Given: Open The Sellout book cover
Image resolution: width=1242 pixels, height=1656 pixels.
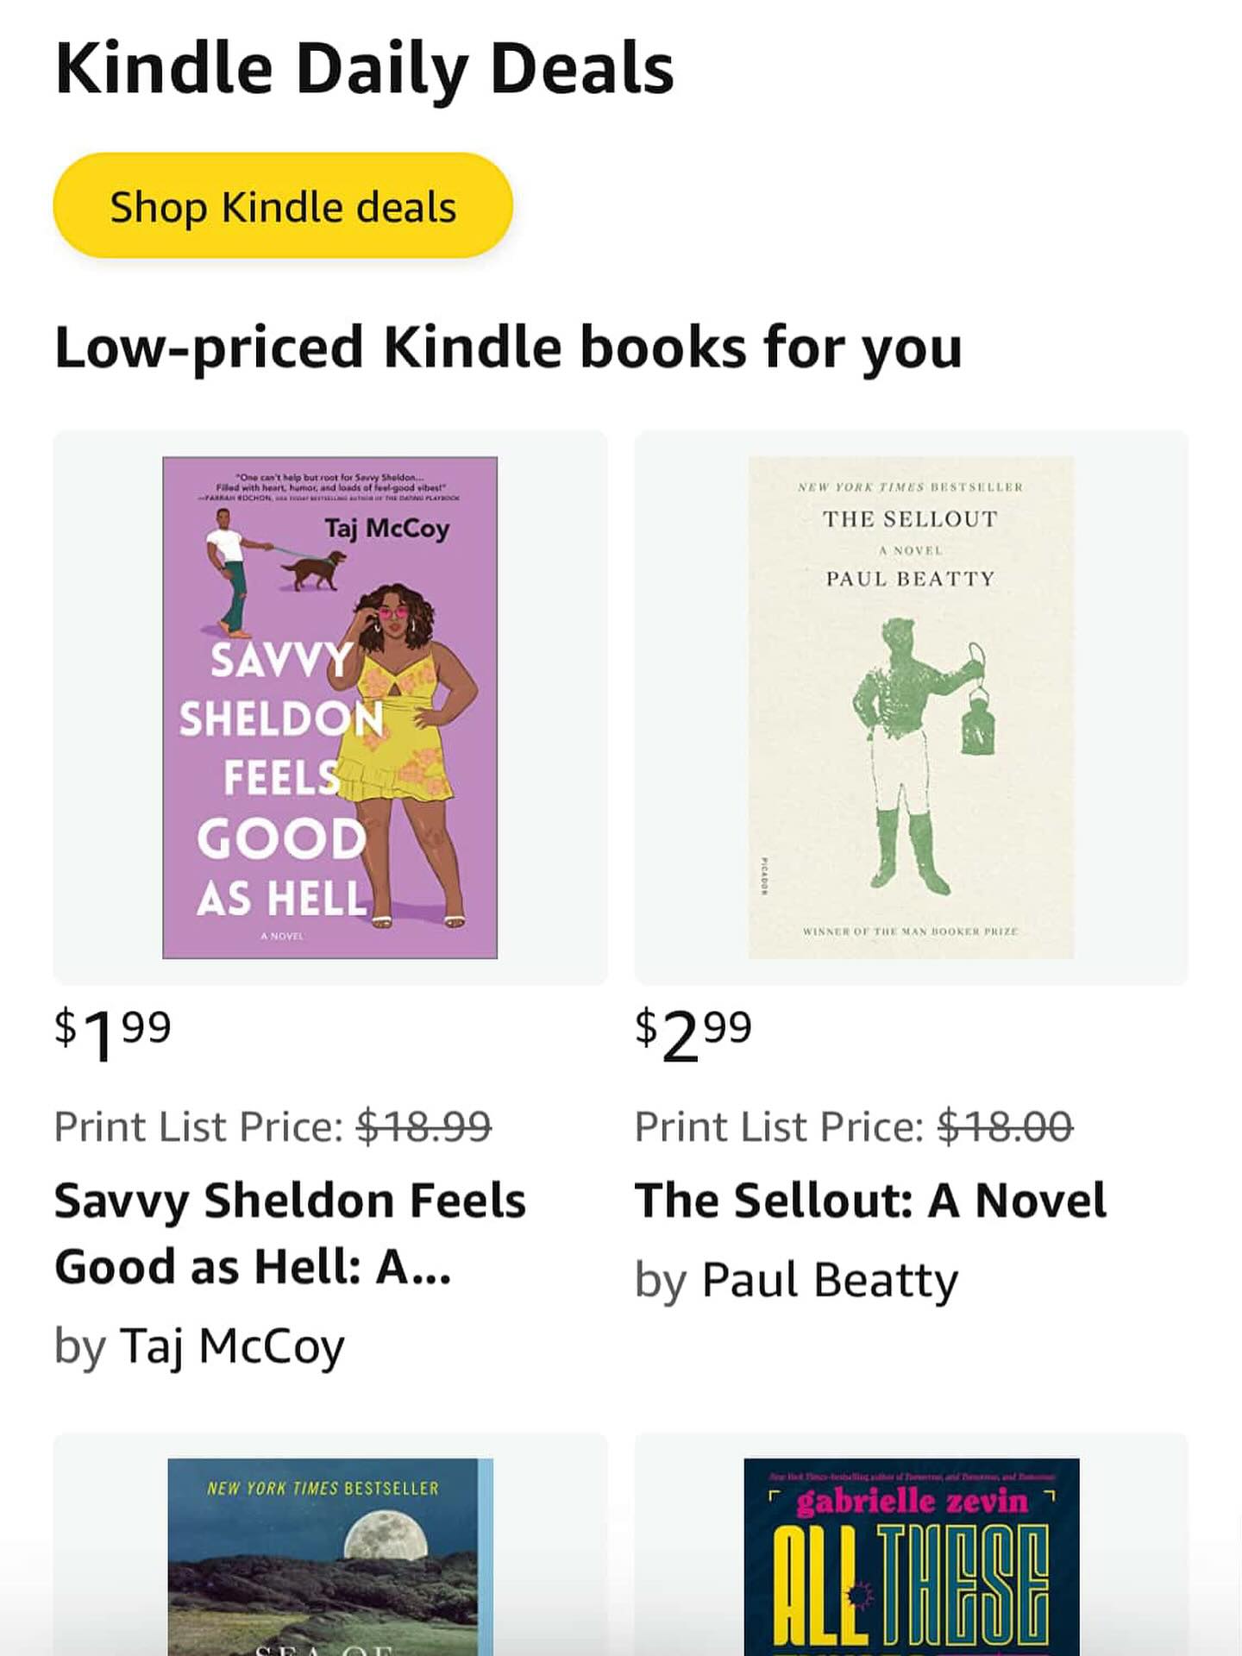Looking at the screenshot, I should click(912, 707).
